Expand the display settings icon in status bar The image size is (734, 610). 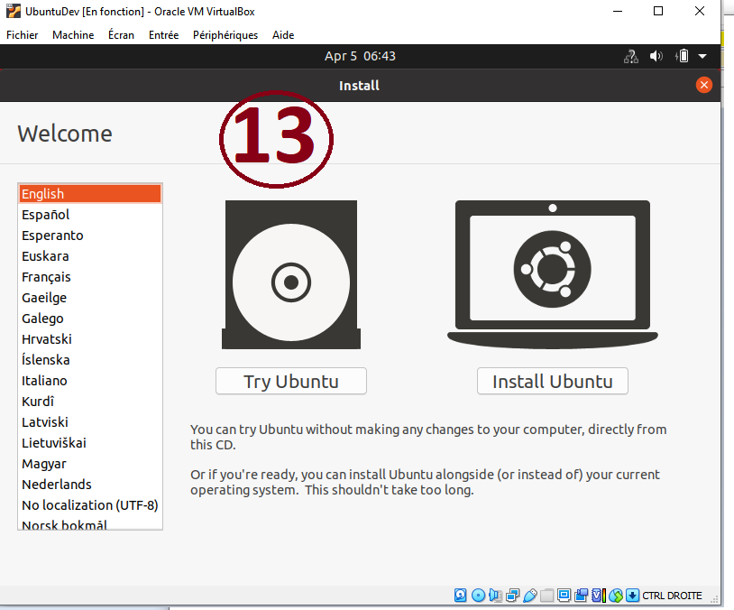[564, 596]
